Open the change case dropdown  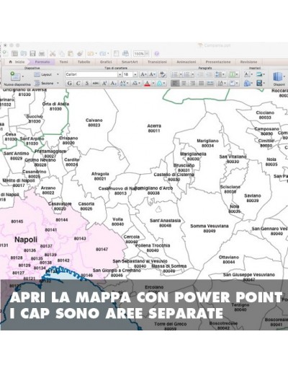[x=136, y=83]
